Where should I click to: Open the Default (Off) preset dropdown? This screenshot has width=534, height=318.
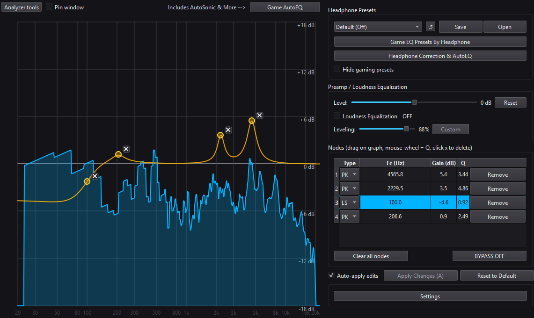point(378,27)
